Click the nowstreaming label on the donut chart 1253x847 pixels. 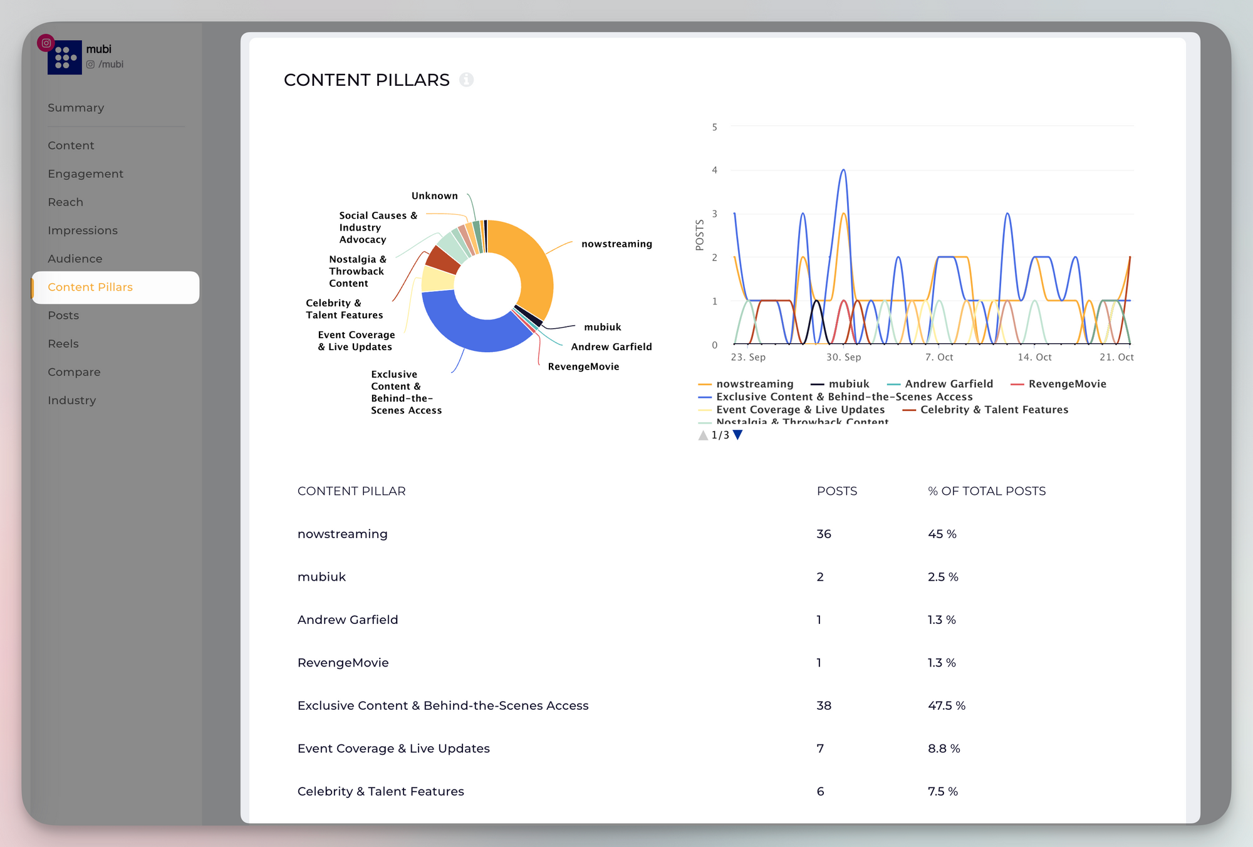pos(616,244)
